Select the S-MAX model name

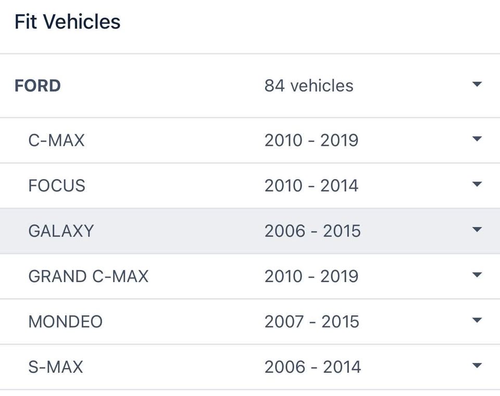click(x=56, y=367)
